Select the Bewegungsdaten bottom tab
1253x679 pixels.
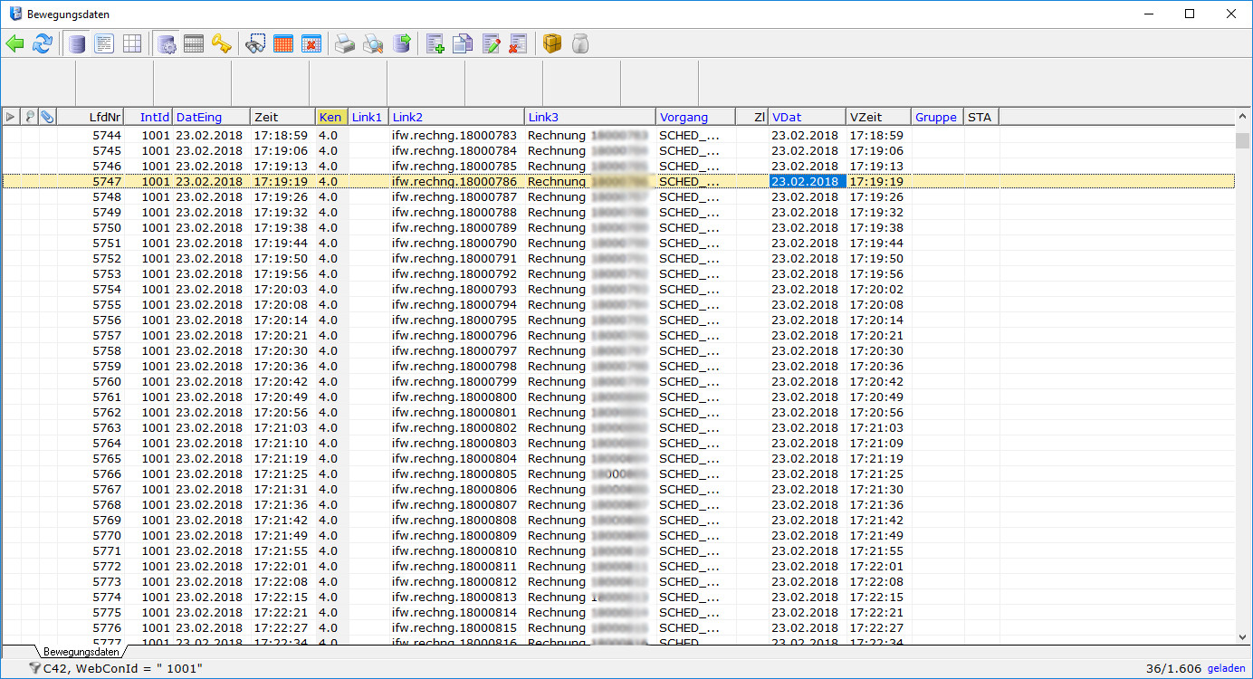[81, 652]
